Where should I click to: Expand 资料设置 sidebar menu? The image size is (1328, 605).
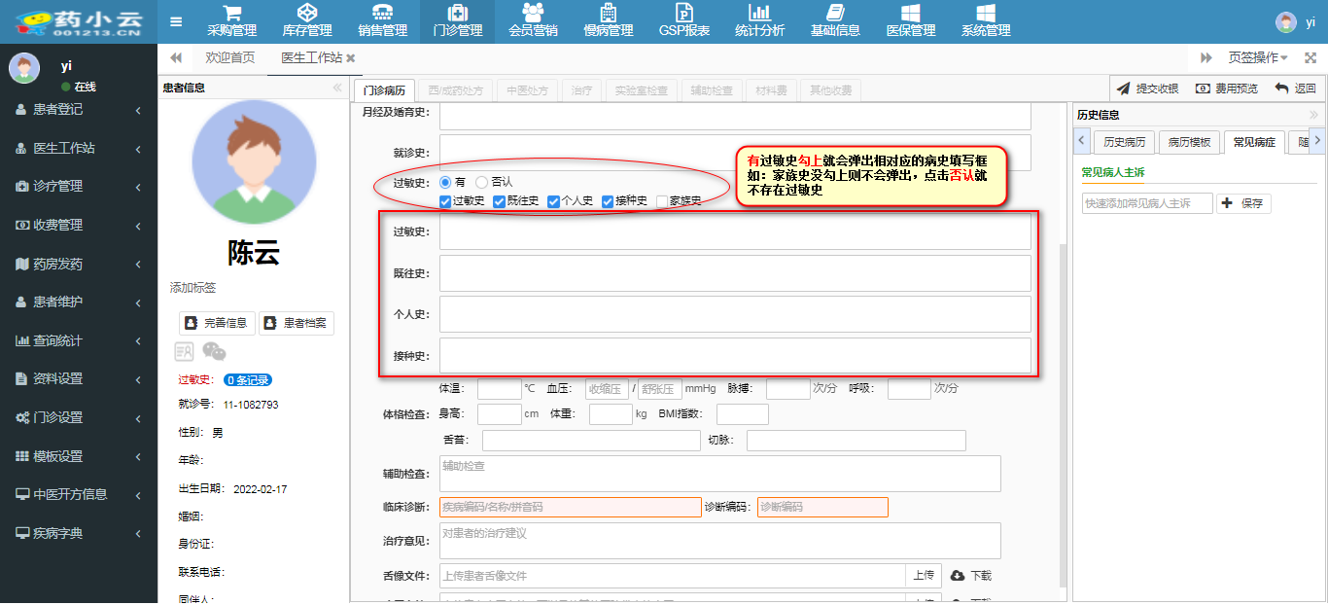pos(79,378)
